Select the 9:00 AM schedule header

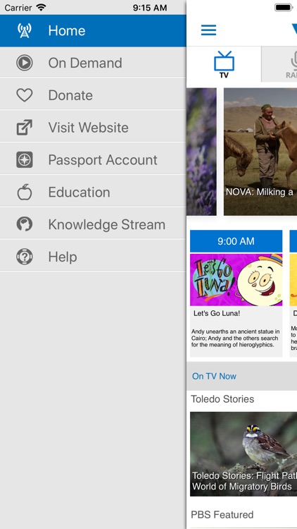pyautogui.click(x=236, y=241)
